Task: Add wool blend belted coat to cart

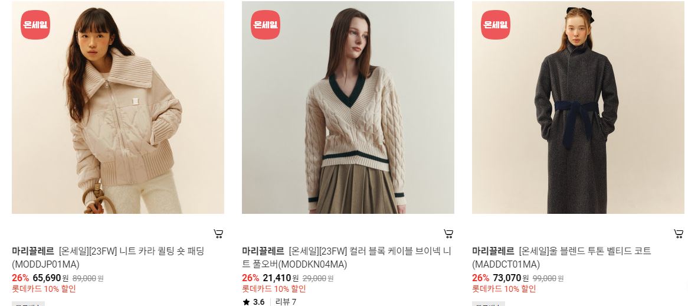Action: pyautogui.click(x=679, y=233)
